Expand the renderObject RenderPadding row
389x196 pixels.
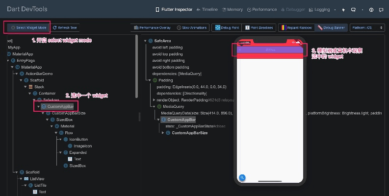coord(153,100)
